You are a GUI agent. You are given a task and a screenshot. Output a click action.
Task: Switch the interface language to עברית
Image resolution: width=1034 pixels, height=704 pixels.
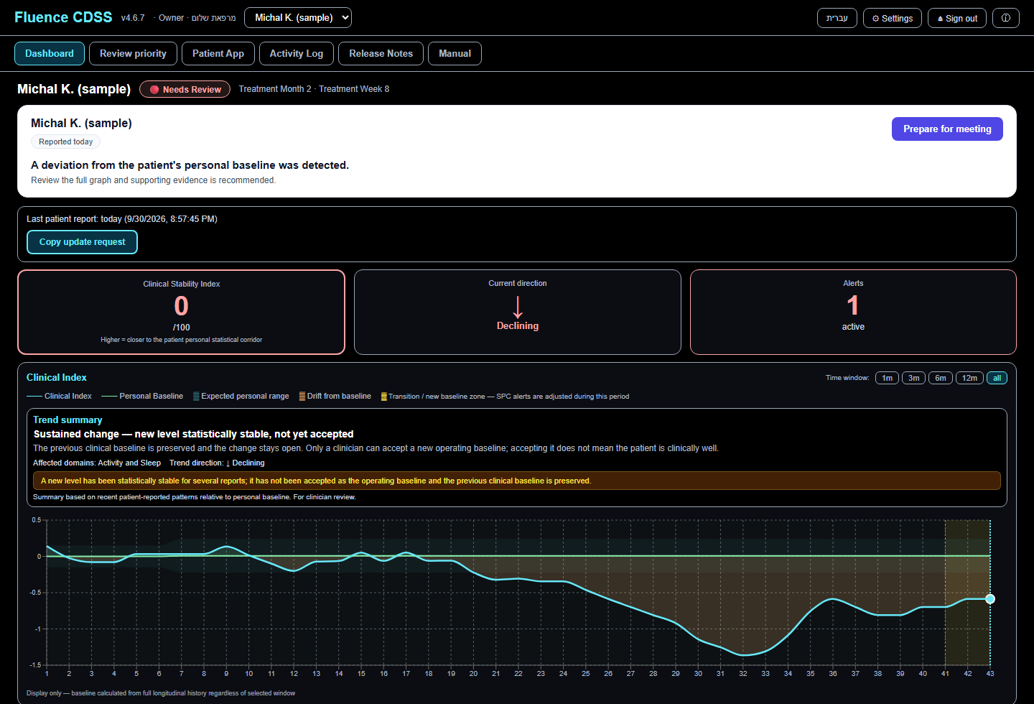837,18
